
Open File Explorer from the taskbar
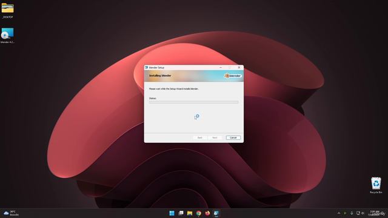pyautogui.click(x=190, y=213)
